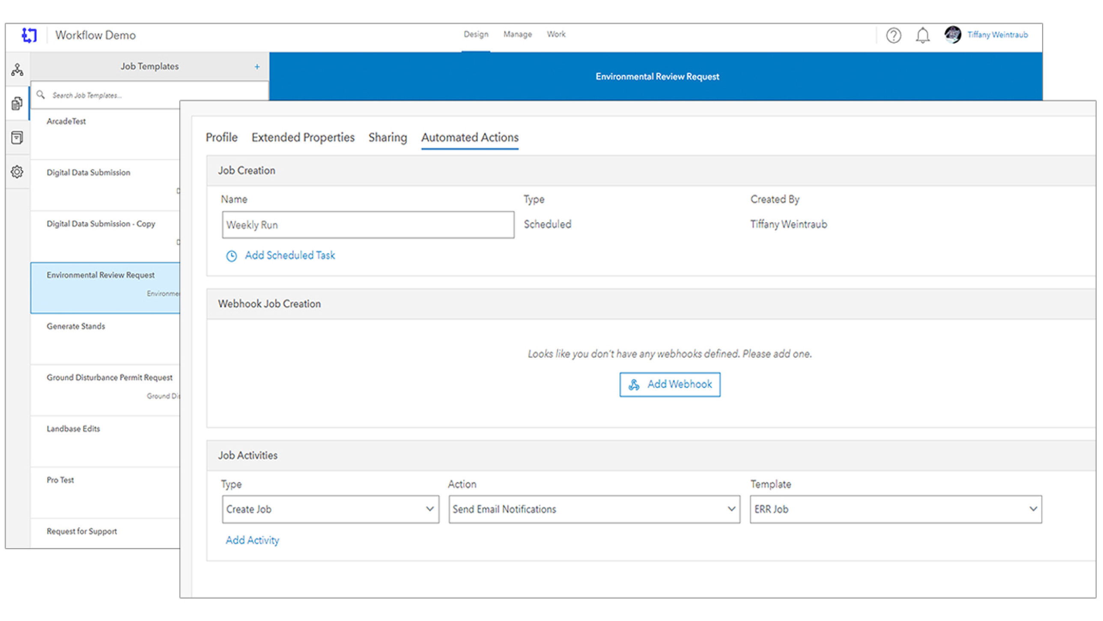Select the job templates sidebar icon
1103x621 pixels.
tap(17, 103)
